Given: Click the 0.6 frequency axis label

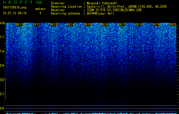Looking at the screenshot, I should pos(2,108).
